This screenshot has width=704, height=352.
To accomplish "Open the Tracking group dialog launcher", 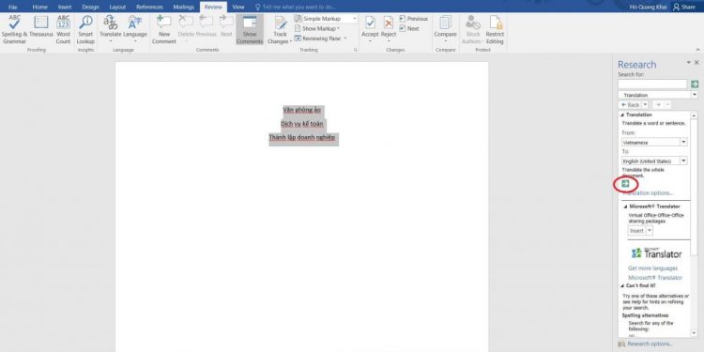I will 355,50.
